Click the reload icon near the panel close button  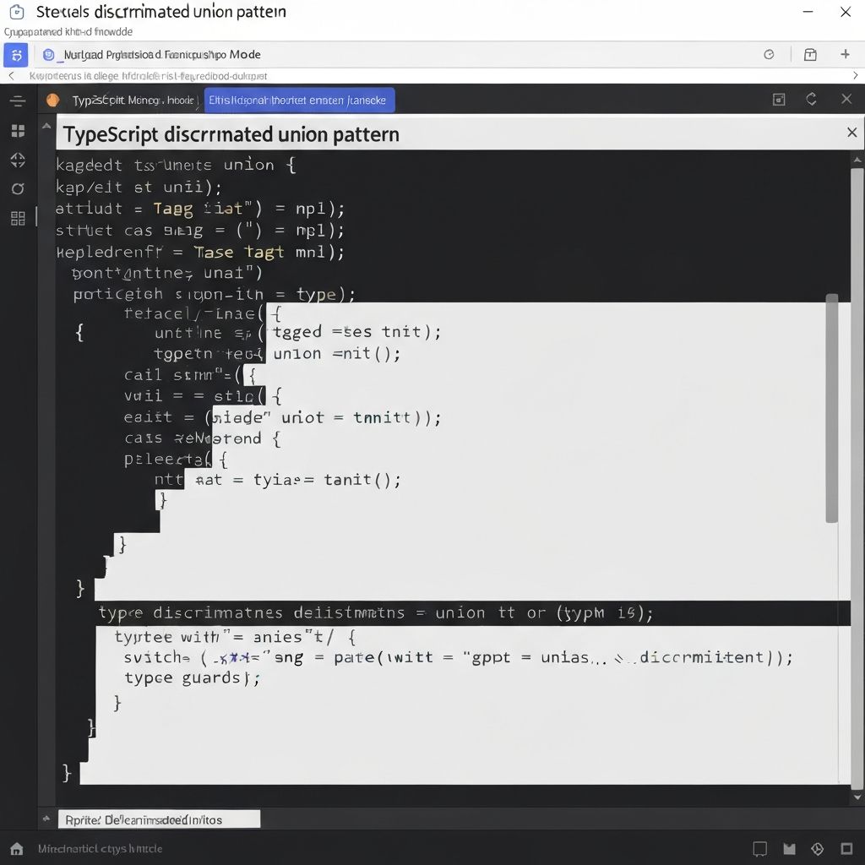click(812, 99)
